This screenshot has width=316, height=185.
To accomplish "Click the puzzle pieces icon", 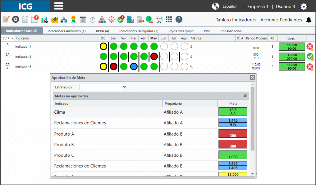I will tap(131, 19).
